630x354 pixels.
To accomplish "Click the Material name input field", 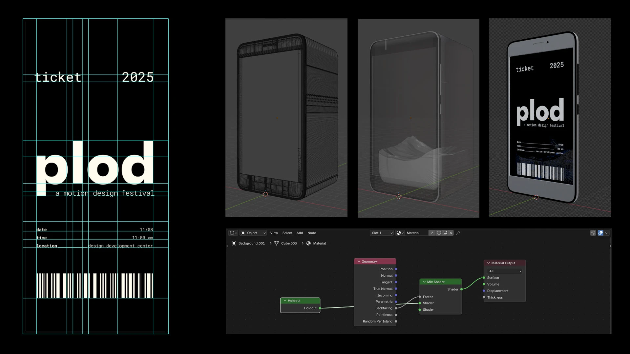I will point(417,233).
